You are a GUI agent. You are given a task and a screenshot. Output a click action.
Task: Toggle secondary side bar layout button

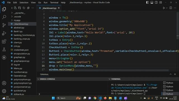click(156, 3)
